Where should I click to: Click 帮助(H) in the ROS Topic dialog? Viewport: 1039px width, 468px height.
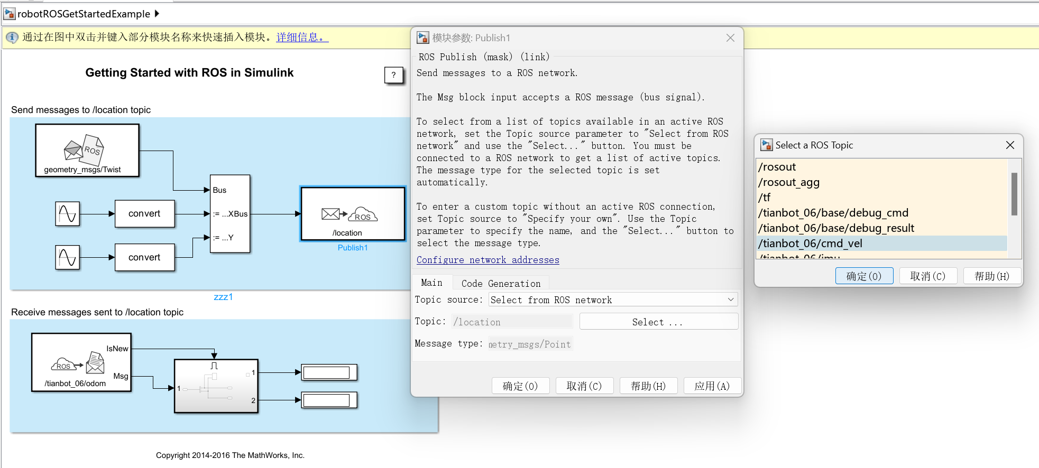992,276
